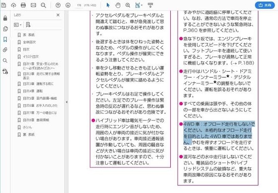Print the document via the printer icon
The height and width of the screenshot is (193, 278).
pyautogui.click(x=23, y=5)
